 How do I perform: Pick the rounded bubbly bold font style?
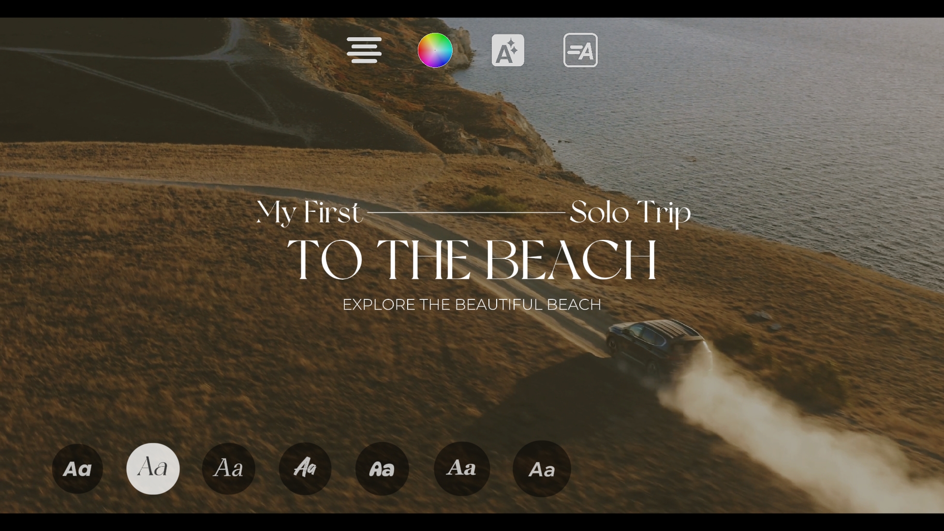point(382,469)
